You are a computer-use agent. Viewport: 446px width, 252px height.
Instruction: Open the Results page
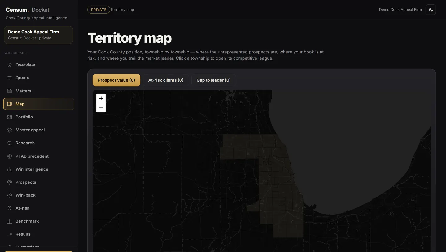(x=39, y=234)
